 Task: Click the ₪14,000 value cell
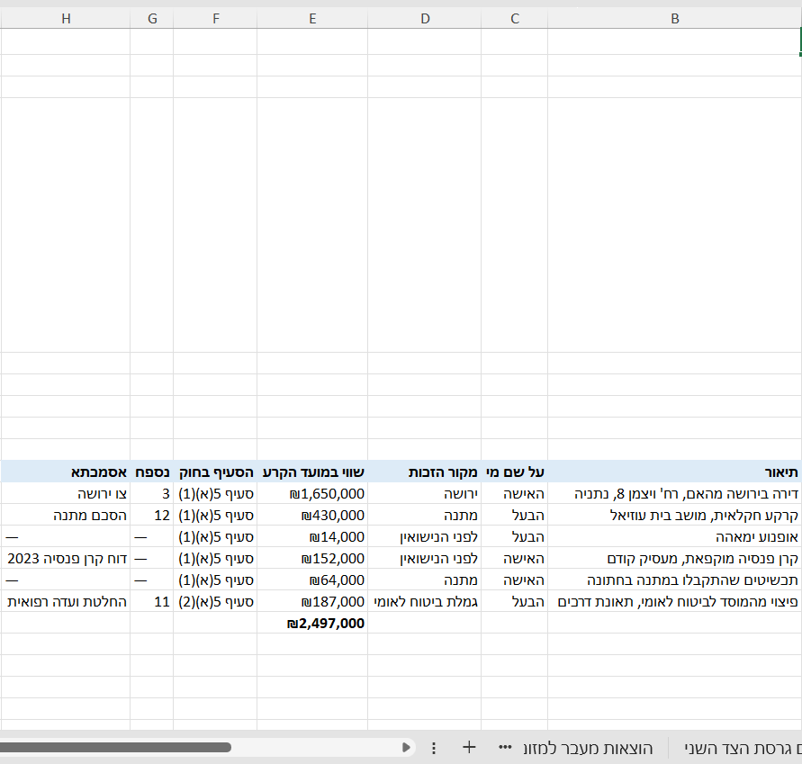coord(312,536)
